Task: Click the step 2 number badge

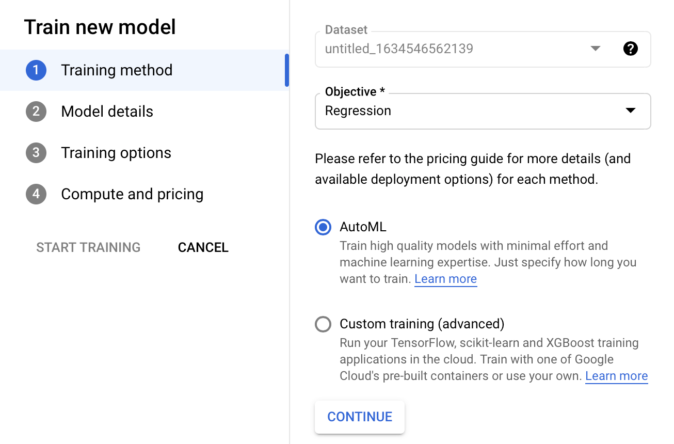Action: (36, 112)
